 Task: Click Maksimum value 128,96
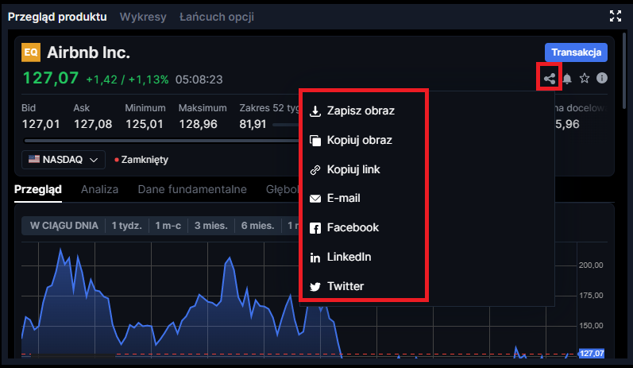pyautogui.click(x=198, y=124)
